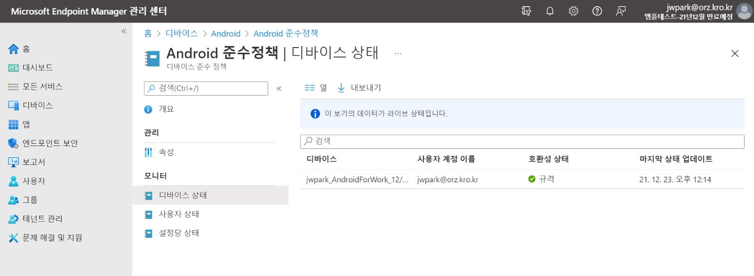Viewport: 754px width, 276px height.
Task: Click the 보고서 report icon
Action: tap(13, 162)
